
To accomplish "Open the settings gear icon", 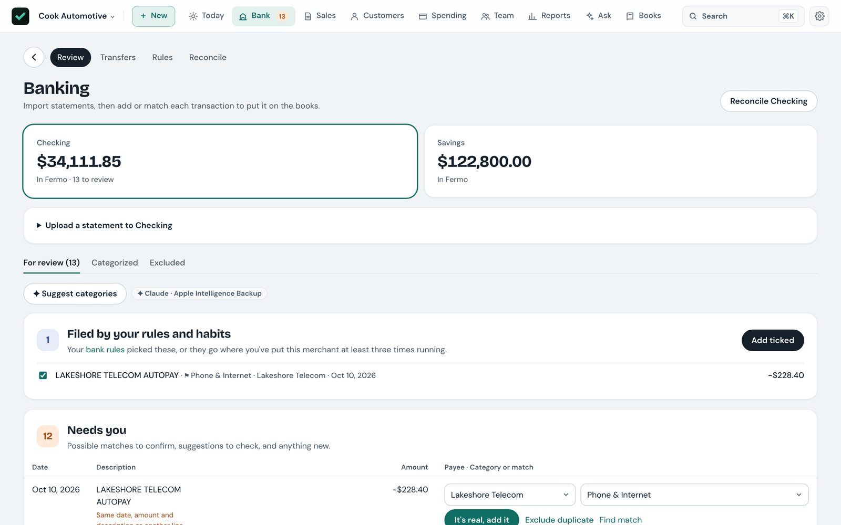I will (819, 16).
